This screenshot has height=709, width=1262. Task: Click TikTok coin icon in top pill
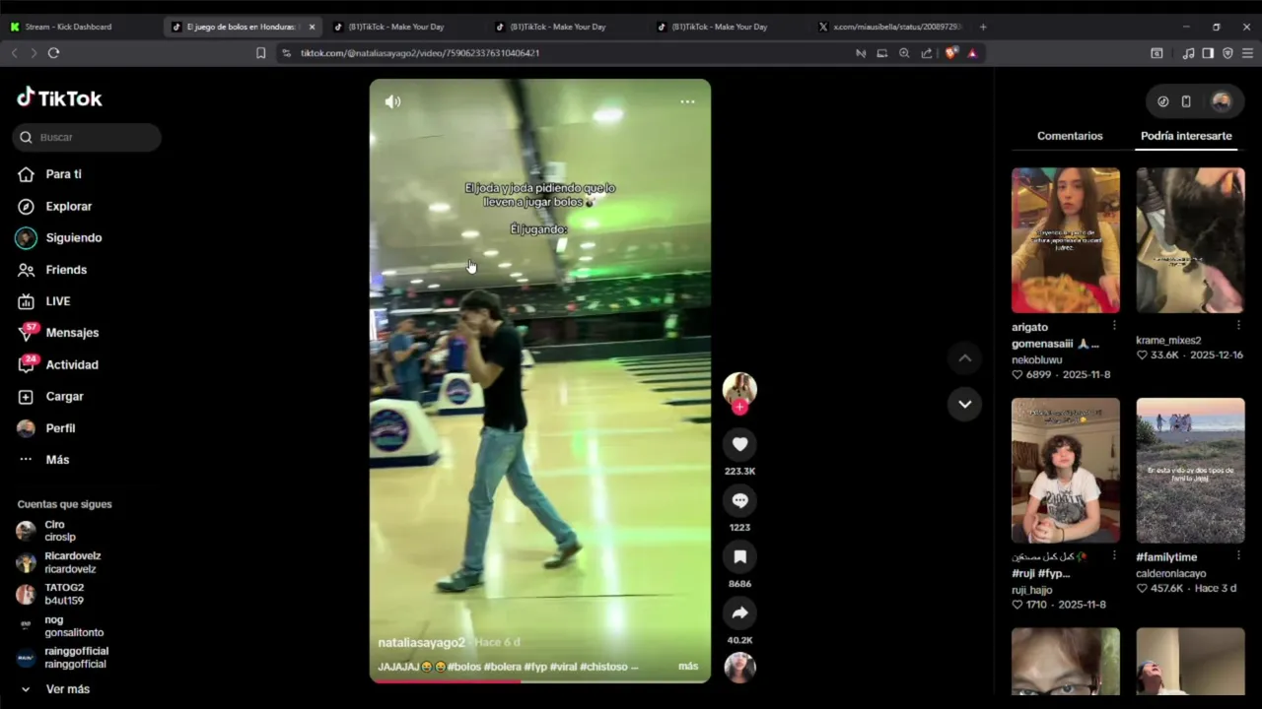1163,101
